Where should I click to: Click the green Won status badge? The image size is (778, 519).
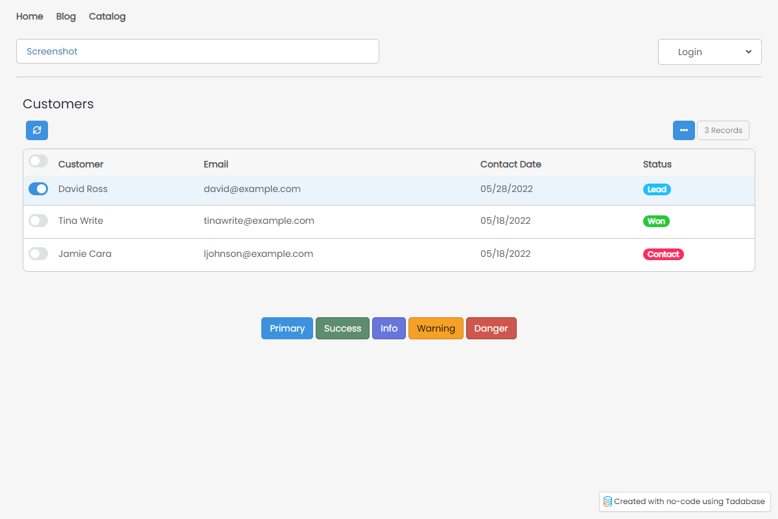tap(656, 221)
